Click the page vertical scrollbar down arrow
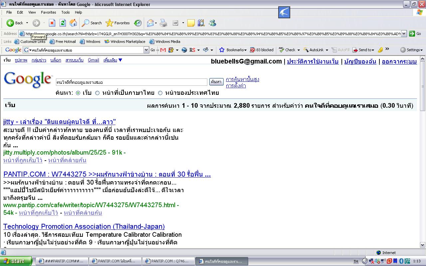This screenshot has height=266, width=426. pyautogui.click(x=423, y=245)
